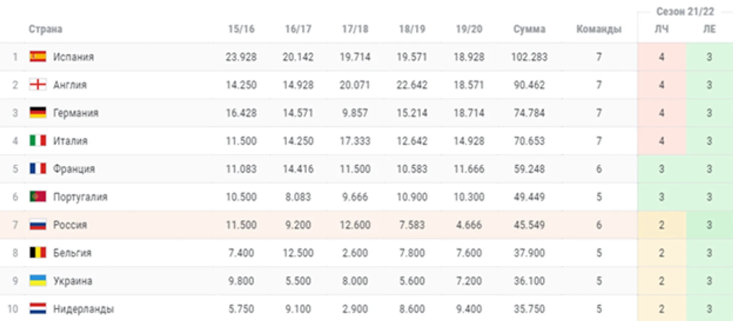
Task: Click the Portugal flag icon
Action: coord(38,196)
